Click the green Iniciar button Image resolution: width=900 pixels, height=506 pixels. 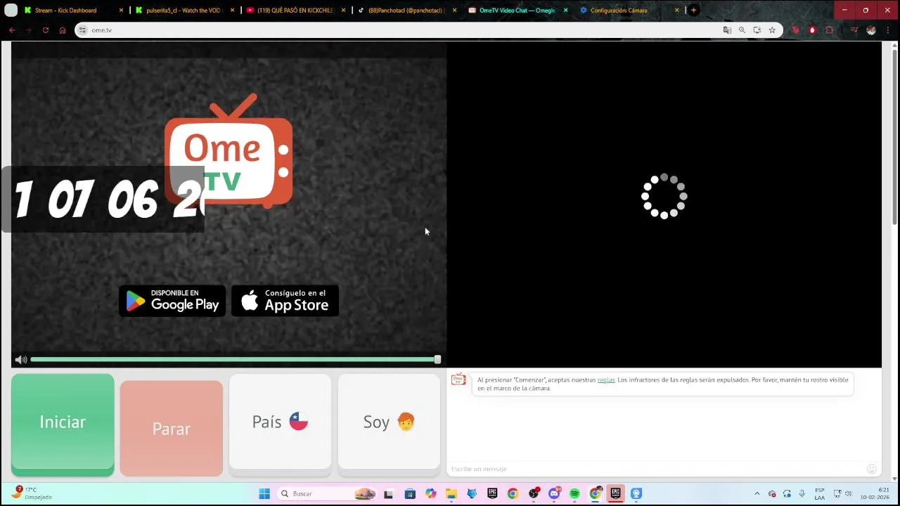point(63,423)
